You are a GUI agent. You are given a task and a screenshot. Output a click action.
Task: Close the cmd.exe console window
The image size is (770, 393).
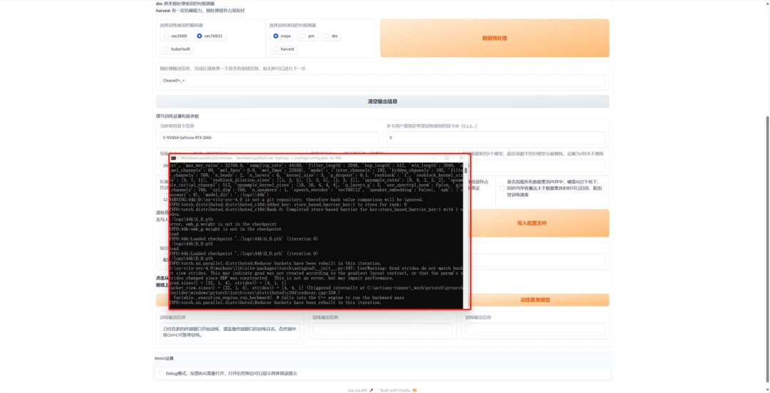(x=461, y=158)
